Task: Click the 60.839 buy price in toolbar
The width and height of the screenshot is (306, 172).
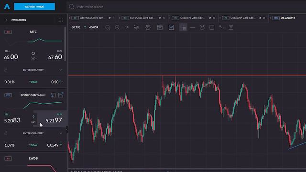Action: 94,27
